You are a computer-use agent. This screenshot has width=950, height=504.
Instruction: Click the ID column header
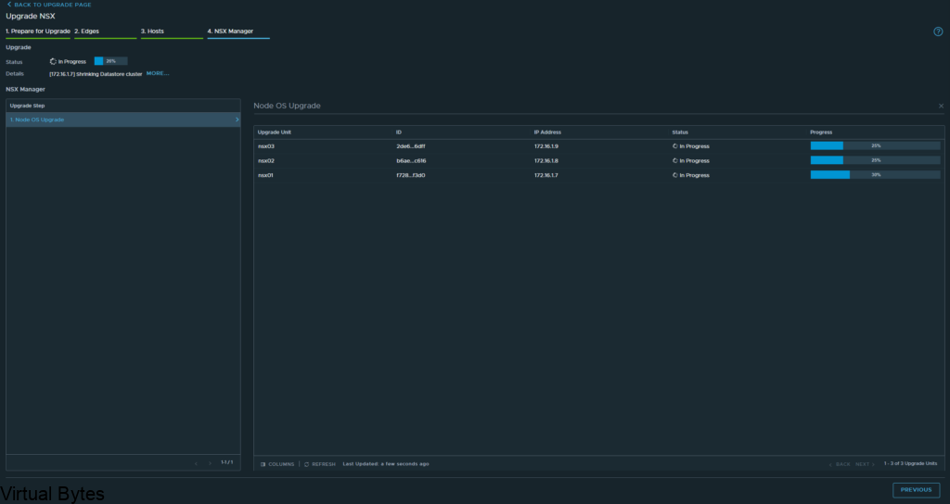399,132
